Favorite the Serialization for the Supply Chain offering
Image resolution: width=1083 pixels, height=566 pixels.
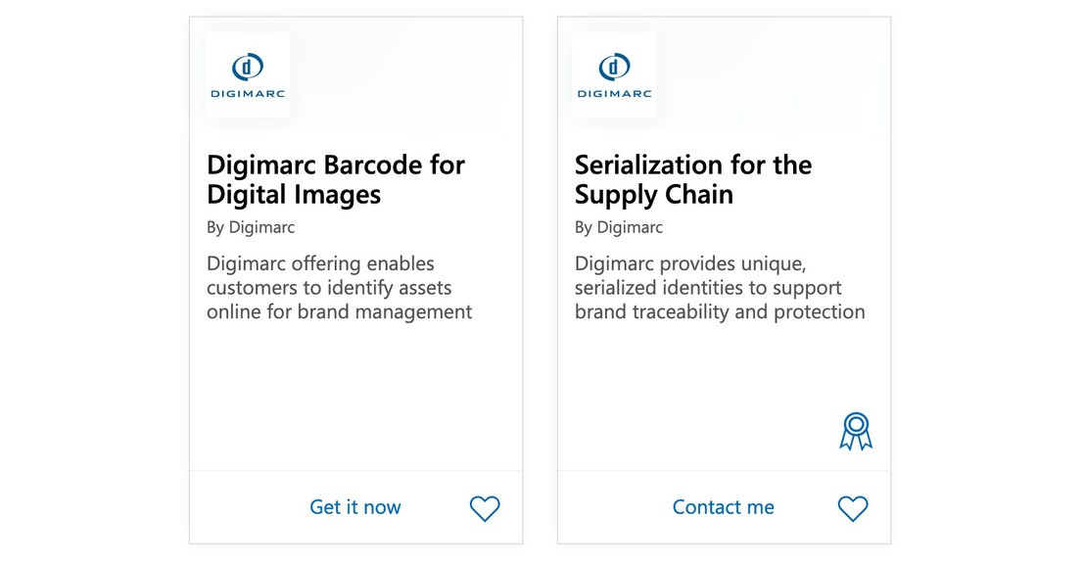click(x=853, y=508)
